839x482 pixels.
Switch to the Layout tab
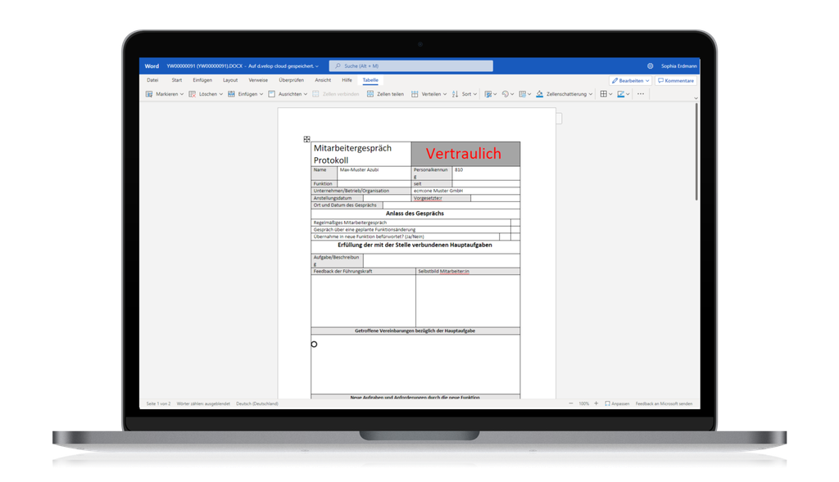[230, 80]
